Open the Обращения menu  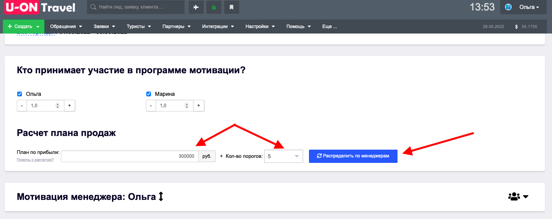(x=66, y=26)
